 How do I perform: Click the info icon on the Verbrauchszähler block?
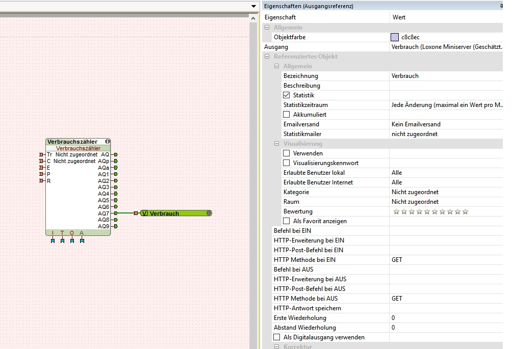pos(108,142)
